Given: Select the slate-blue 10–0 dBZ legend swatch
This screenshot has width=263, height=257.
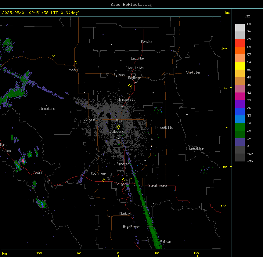Looking at the screenshot, I should click(240, 142).
